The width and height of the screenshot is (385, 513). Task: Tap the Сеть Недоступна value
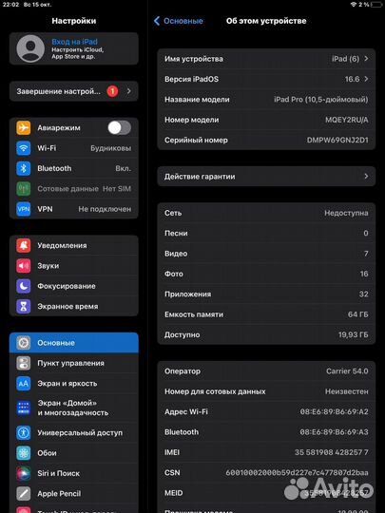(x=346, y=213)
